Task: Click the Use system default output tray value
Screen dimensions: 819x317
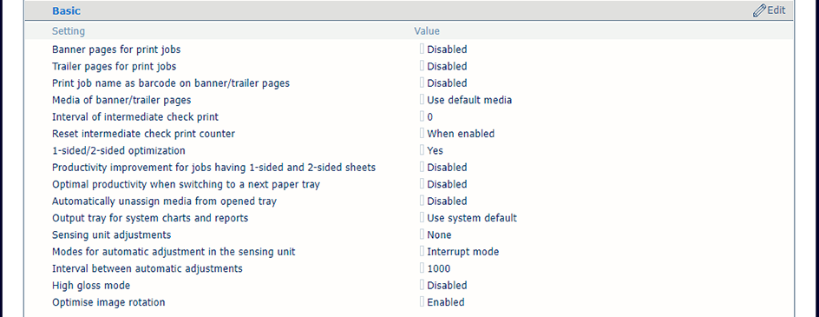Action: pos(472,218)
